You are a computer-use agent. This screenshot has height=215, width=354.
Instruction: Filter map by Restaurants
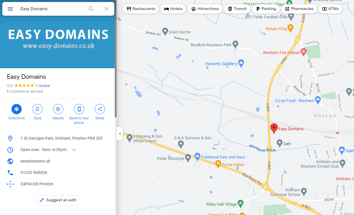pos(141,9)
